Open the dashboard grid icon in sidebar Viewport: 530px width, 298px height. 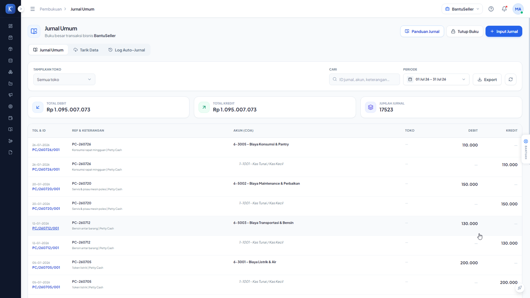point(10,26)
